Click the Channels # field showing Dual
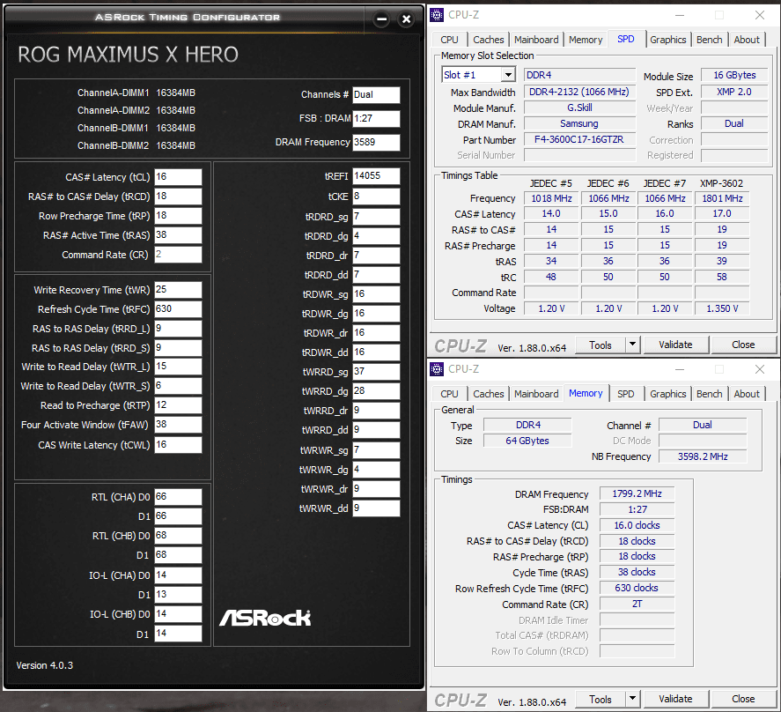 [376, 95]
